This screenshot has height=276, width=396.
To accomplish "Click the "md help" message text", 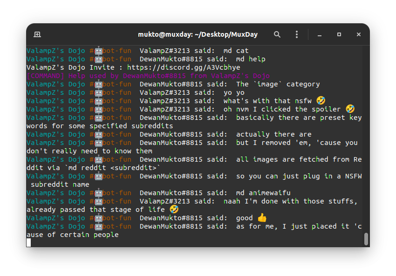I will point(251,59).
